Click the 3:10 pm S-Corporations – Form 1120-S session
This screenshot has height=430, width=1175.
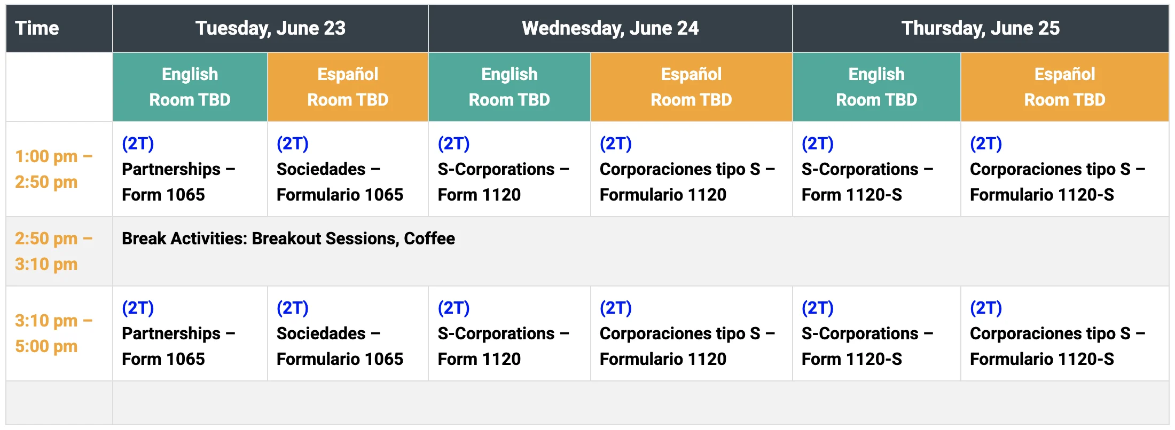(867, 346)
